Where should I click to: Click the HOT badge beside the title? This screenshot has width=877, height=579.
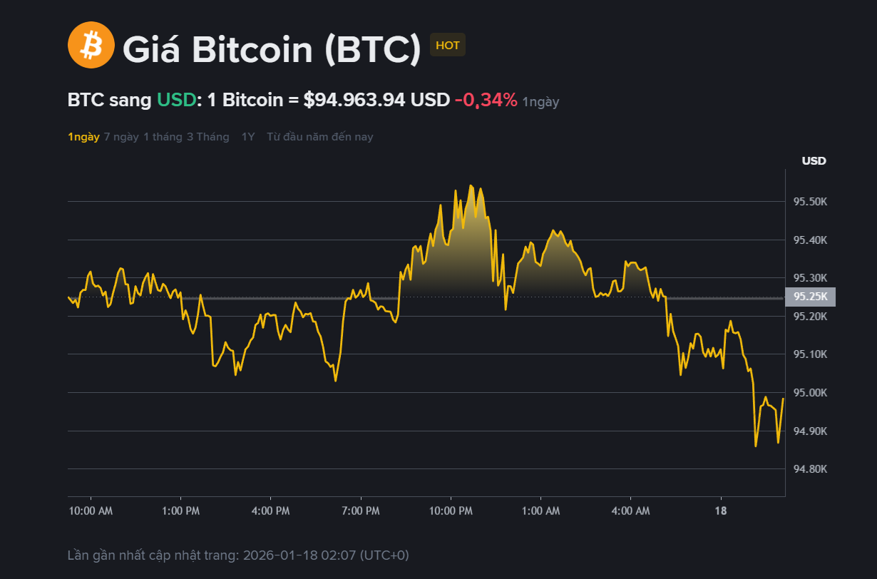(448, 46)
